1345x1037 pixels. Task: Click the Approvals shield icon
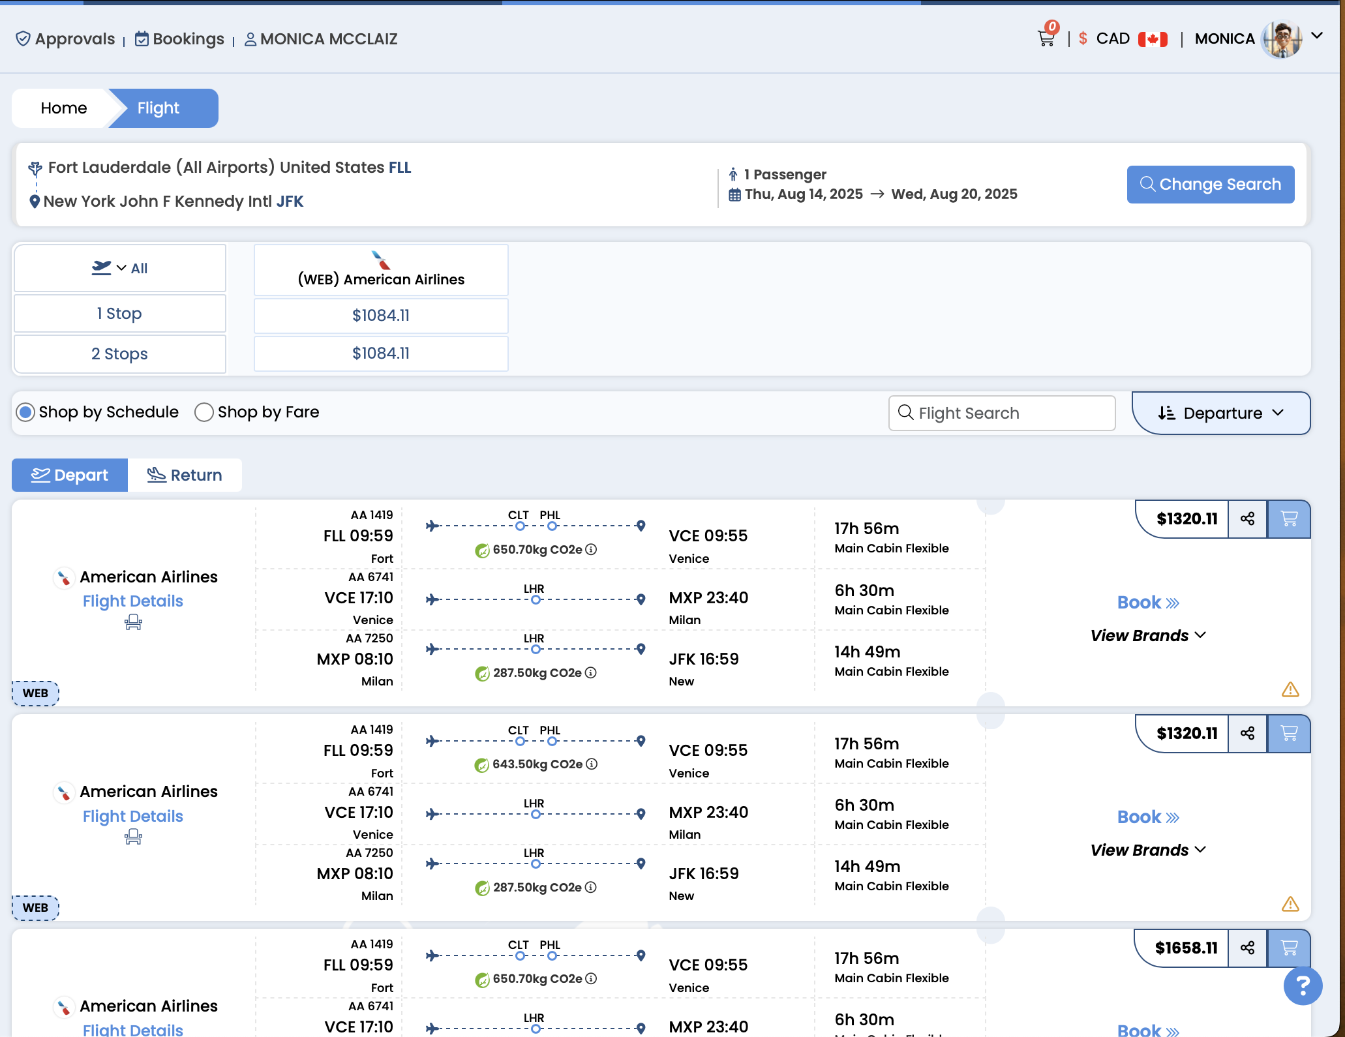(23, 39)
